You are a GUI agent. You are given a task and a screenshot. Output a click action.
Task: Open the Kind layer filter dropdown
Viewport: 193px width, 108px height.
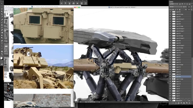point(173,4)
